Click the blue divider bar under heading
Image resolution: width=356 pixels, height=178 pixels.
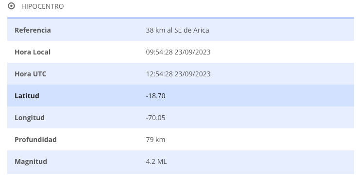click(x=181, y=18)
